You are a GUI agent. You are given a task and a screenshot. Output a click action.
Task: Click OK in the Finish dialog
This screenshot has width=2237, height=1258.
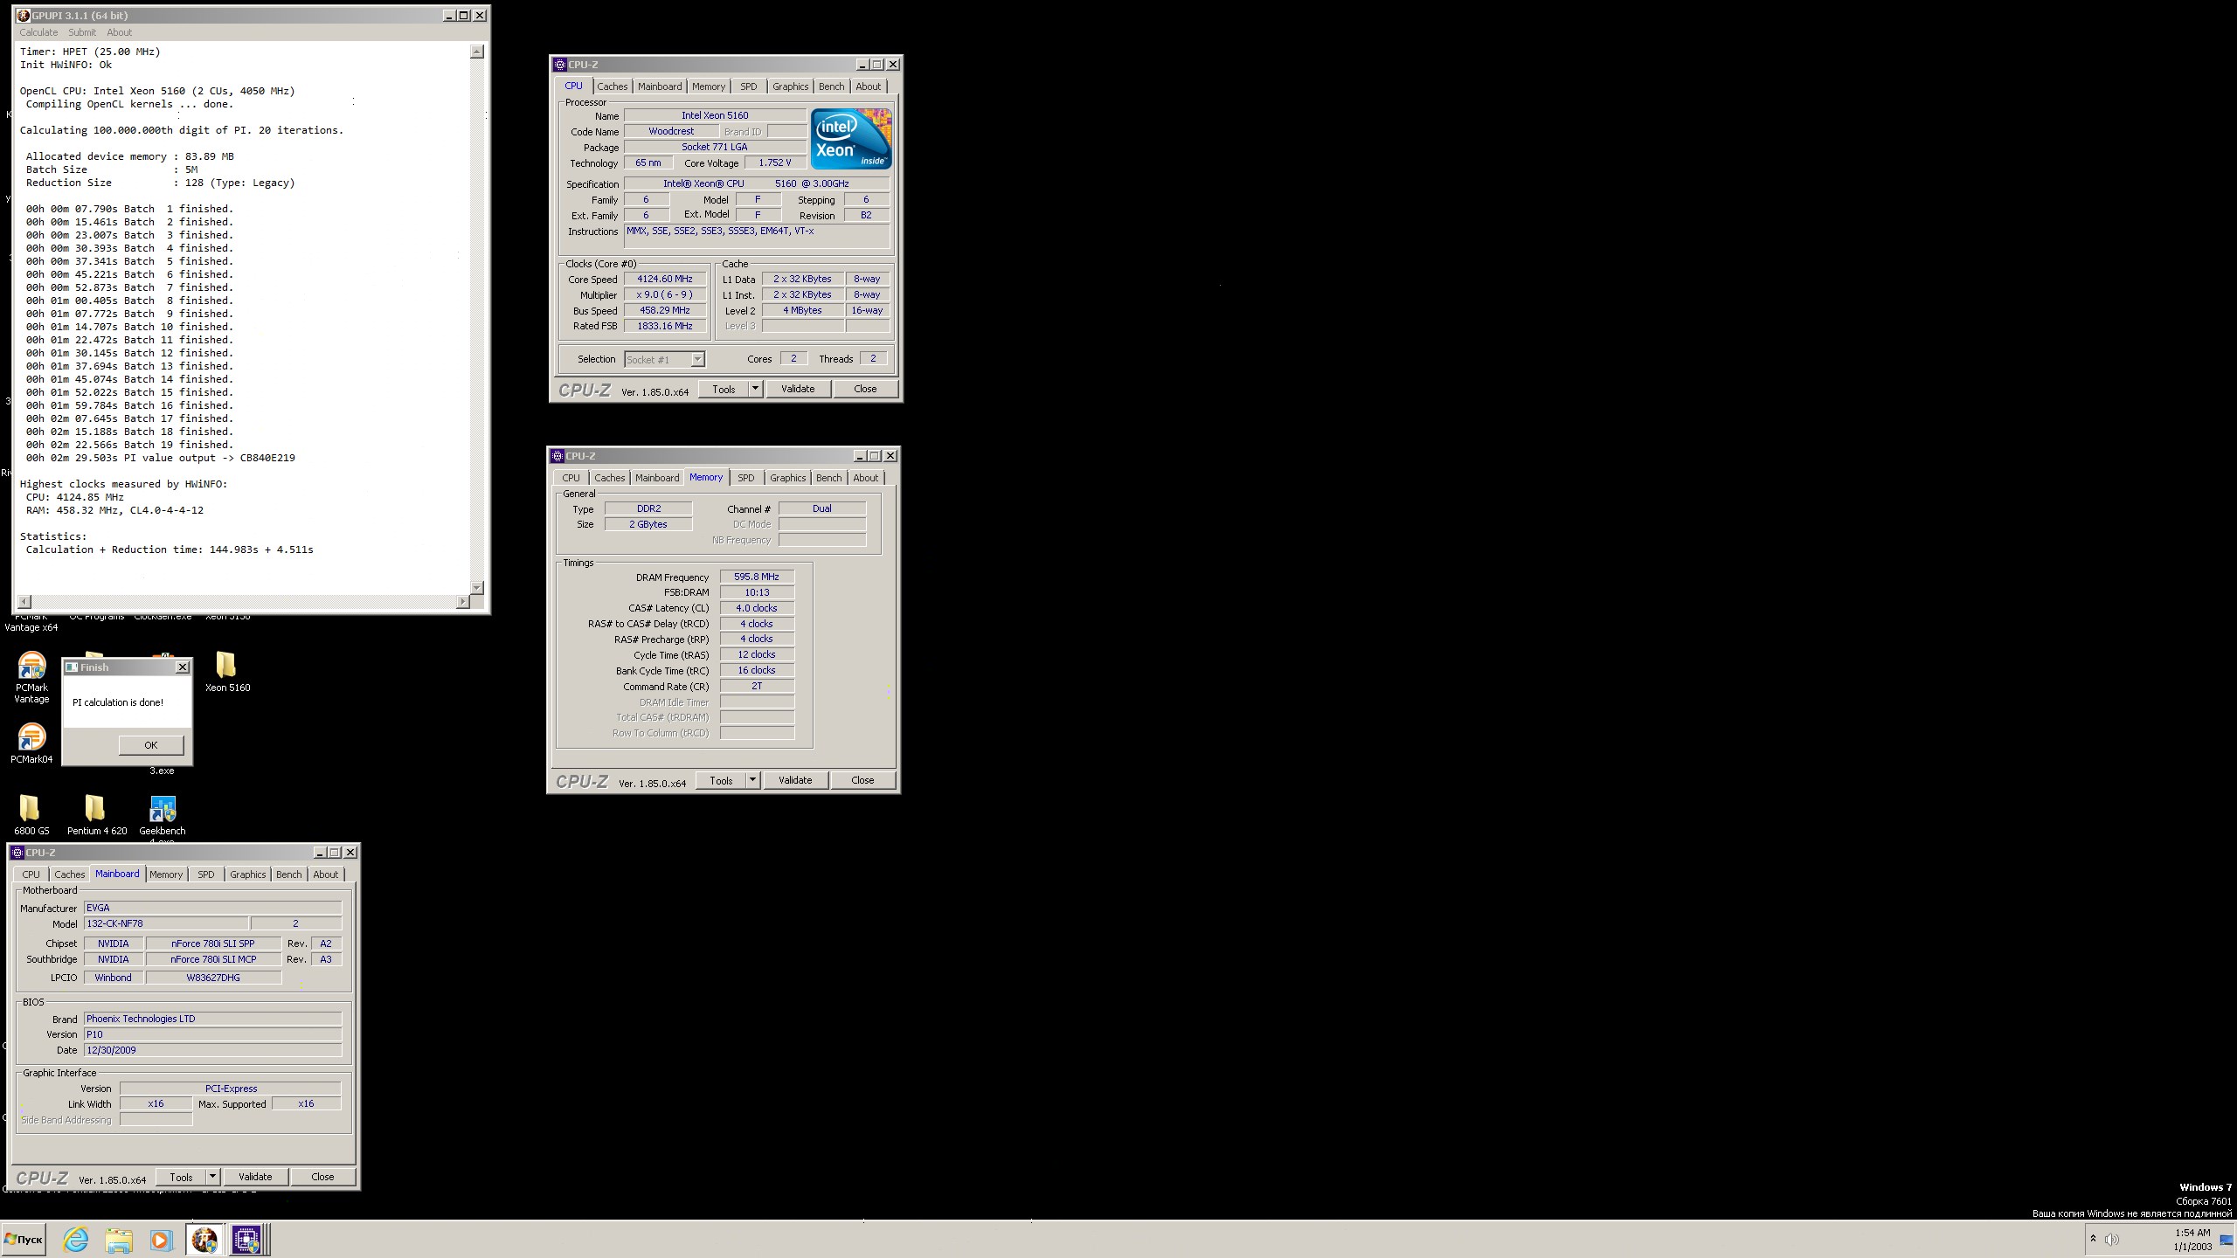[x=151, y=745]
